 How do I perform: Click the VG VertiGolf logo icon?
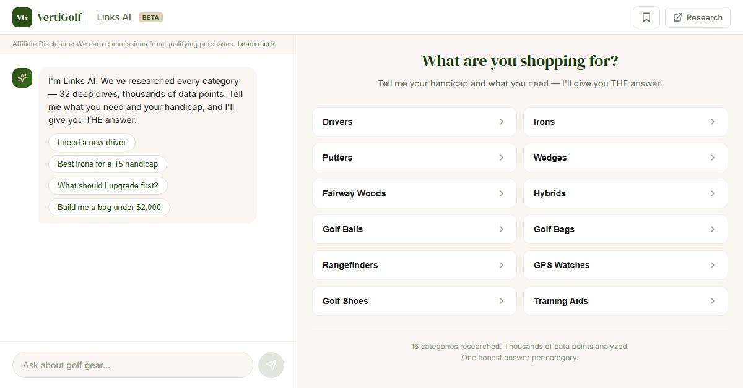click(x=22, y=17)
